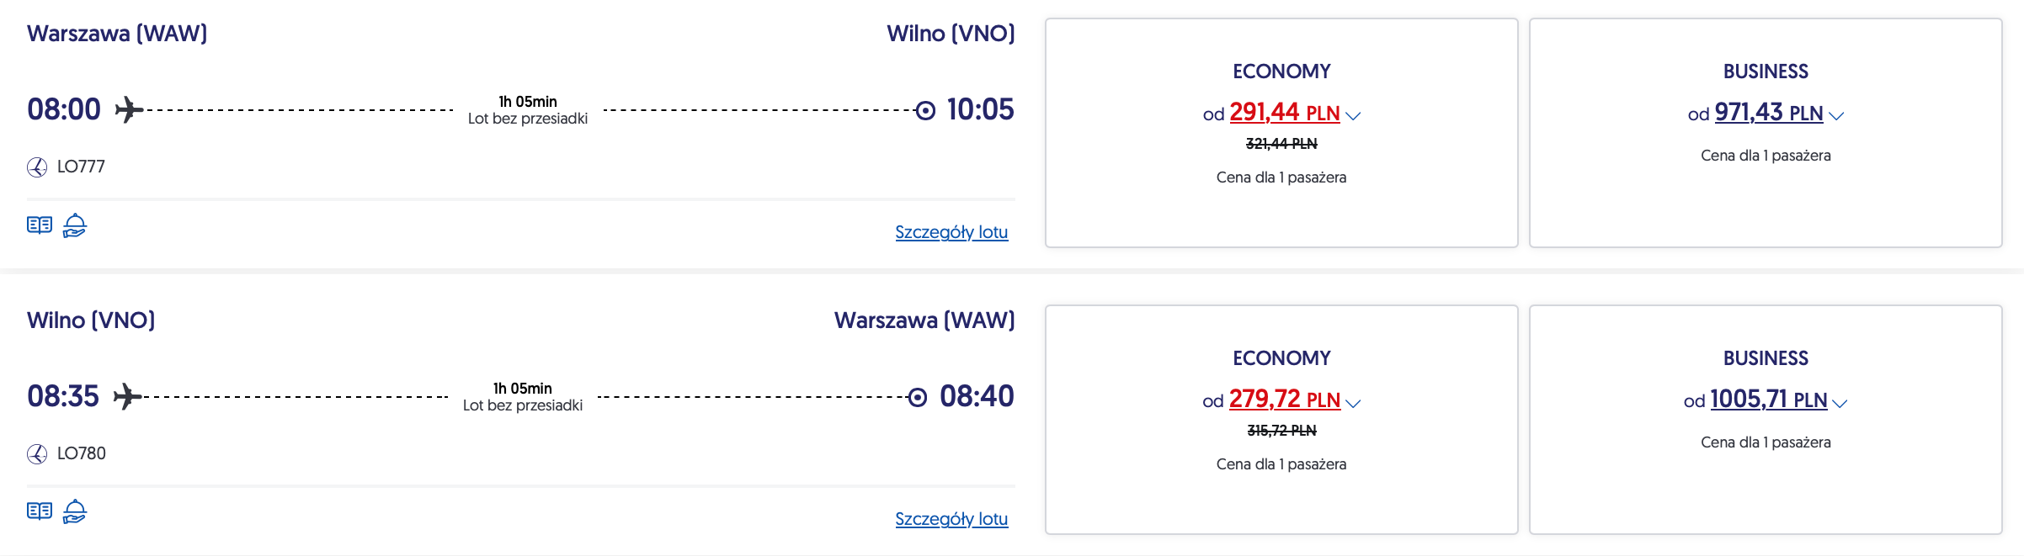Click the newspaper icon for flight LO780
This screenshot has width=2024, height=556.
40,511
